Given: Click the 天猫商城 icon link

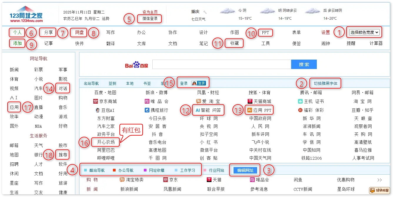Looking at the screenshot, I should (x=250, y=101).
